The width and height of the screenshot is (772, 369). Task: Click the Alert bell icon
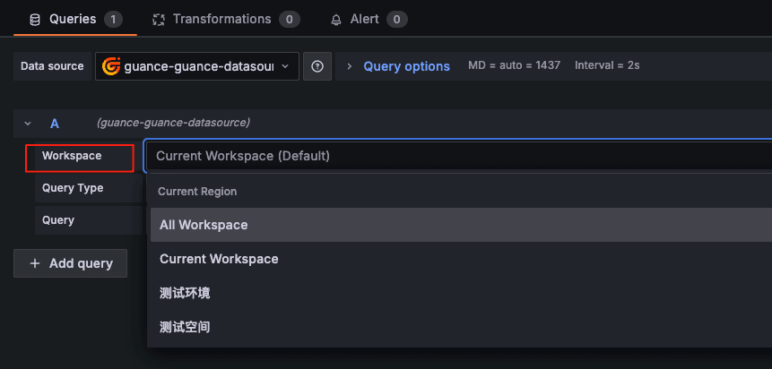click(336, 19)
